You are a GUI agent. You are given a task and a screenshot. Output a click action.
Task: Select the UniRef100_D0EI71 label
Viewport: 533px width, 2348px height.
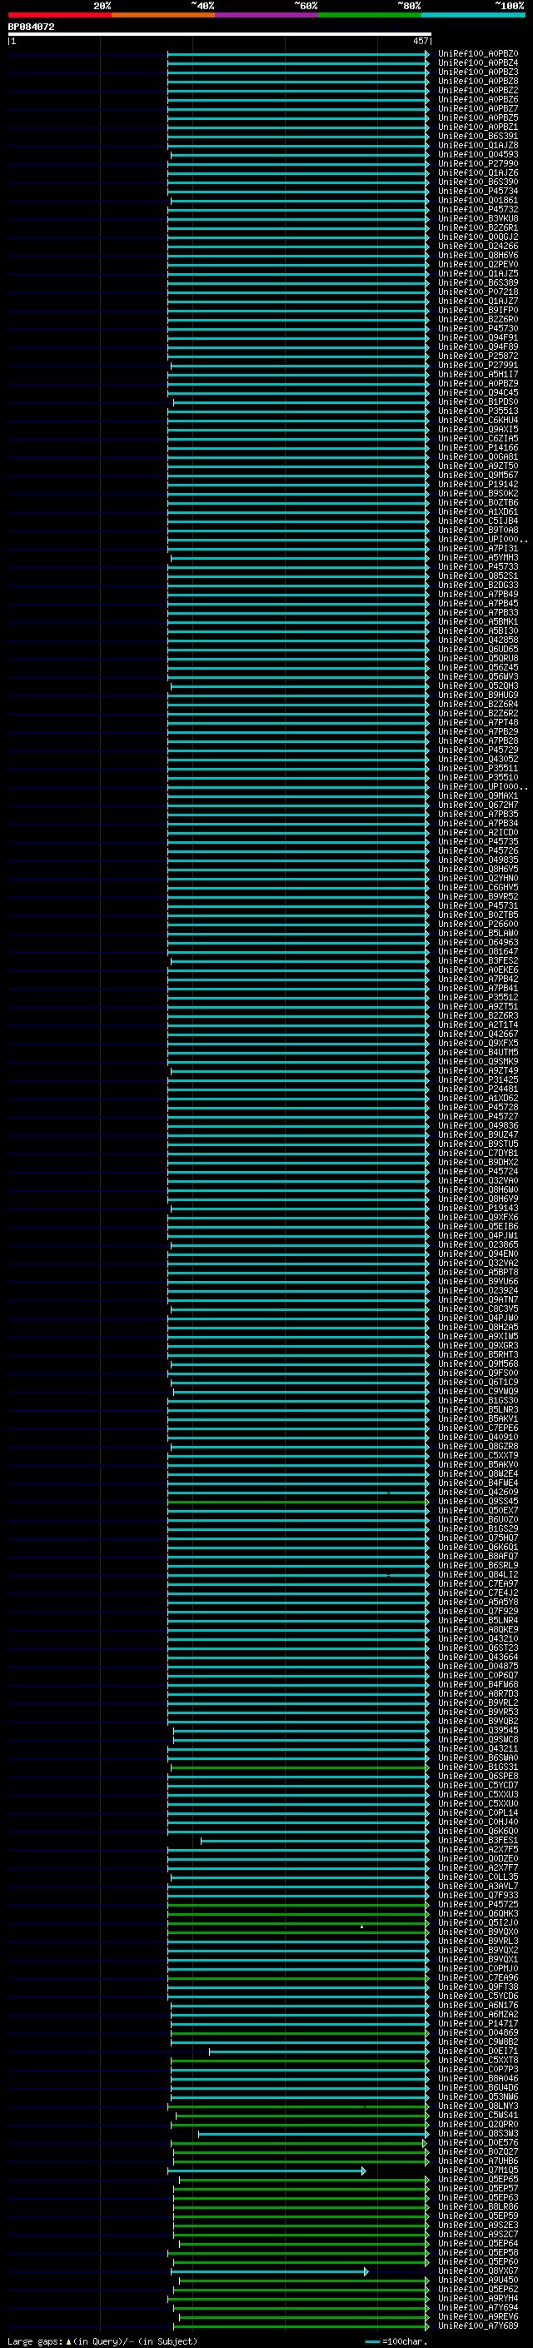pos(478,2051)
